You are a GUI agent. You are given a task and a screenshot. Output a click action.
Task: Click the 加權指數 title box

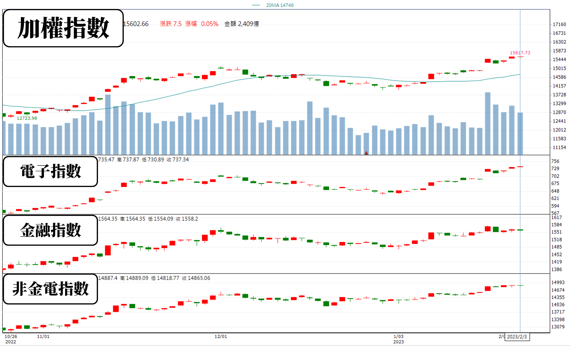pyautogui.click(x=63, y=28)
